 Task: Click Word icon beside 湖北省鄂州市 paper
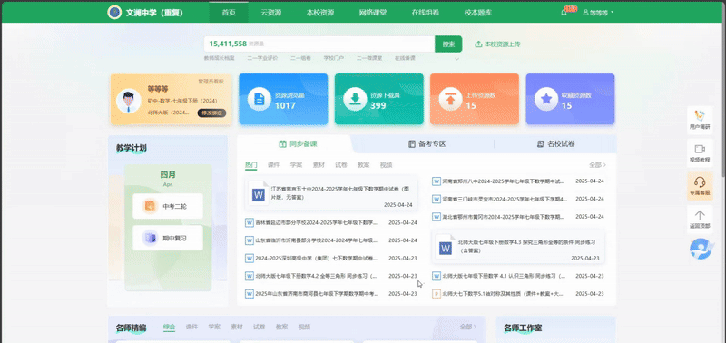coord(437,217)
